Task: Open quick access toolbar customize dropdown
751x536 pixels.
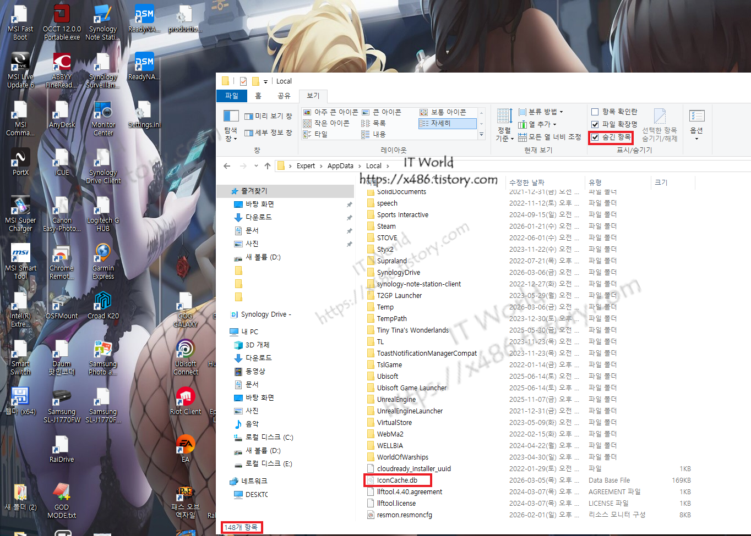Action: [x=265, y=81]
